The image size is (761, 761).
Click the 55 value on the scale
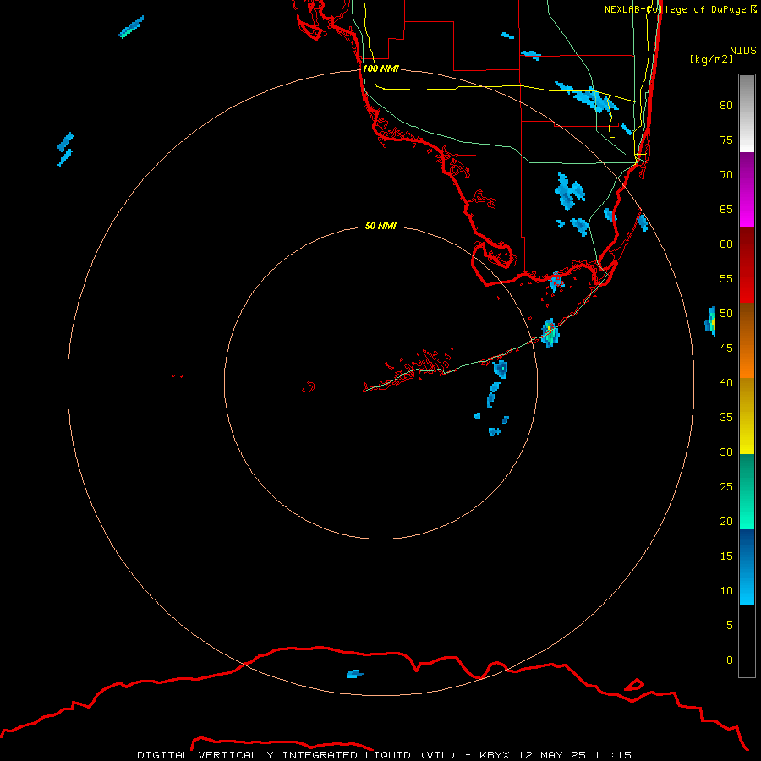[726, 278]
